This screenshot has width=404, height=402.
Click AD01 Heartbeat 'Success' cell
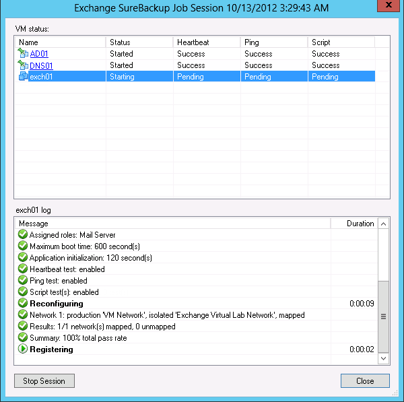207,54
